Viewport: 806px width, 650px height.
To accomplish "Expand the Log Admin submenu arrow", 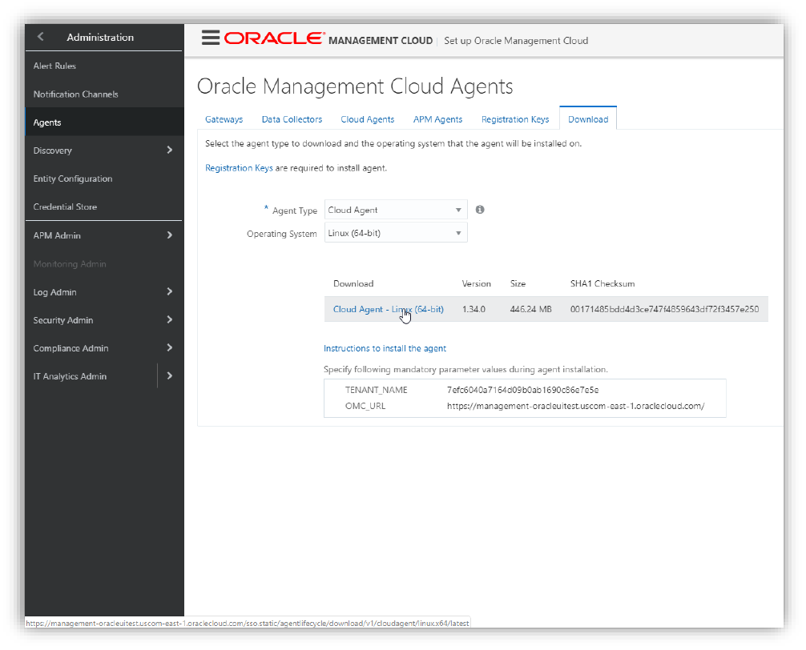I will click(x=170, y=291).
